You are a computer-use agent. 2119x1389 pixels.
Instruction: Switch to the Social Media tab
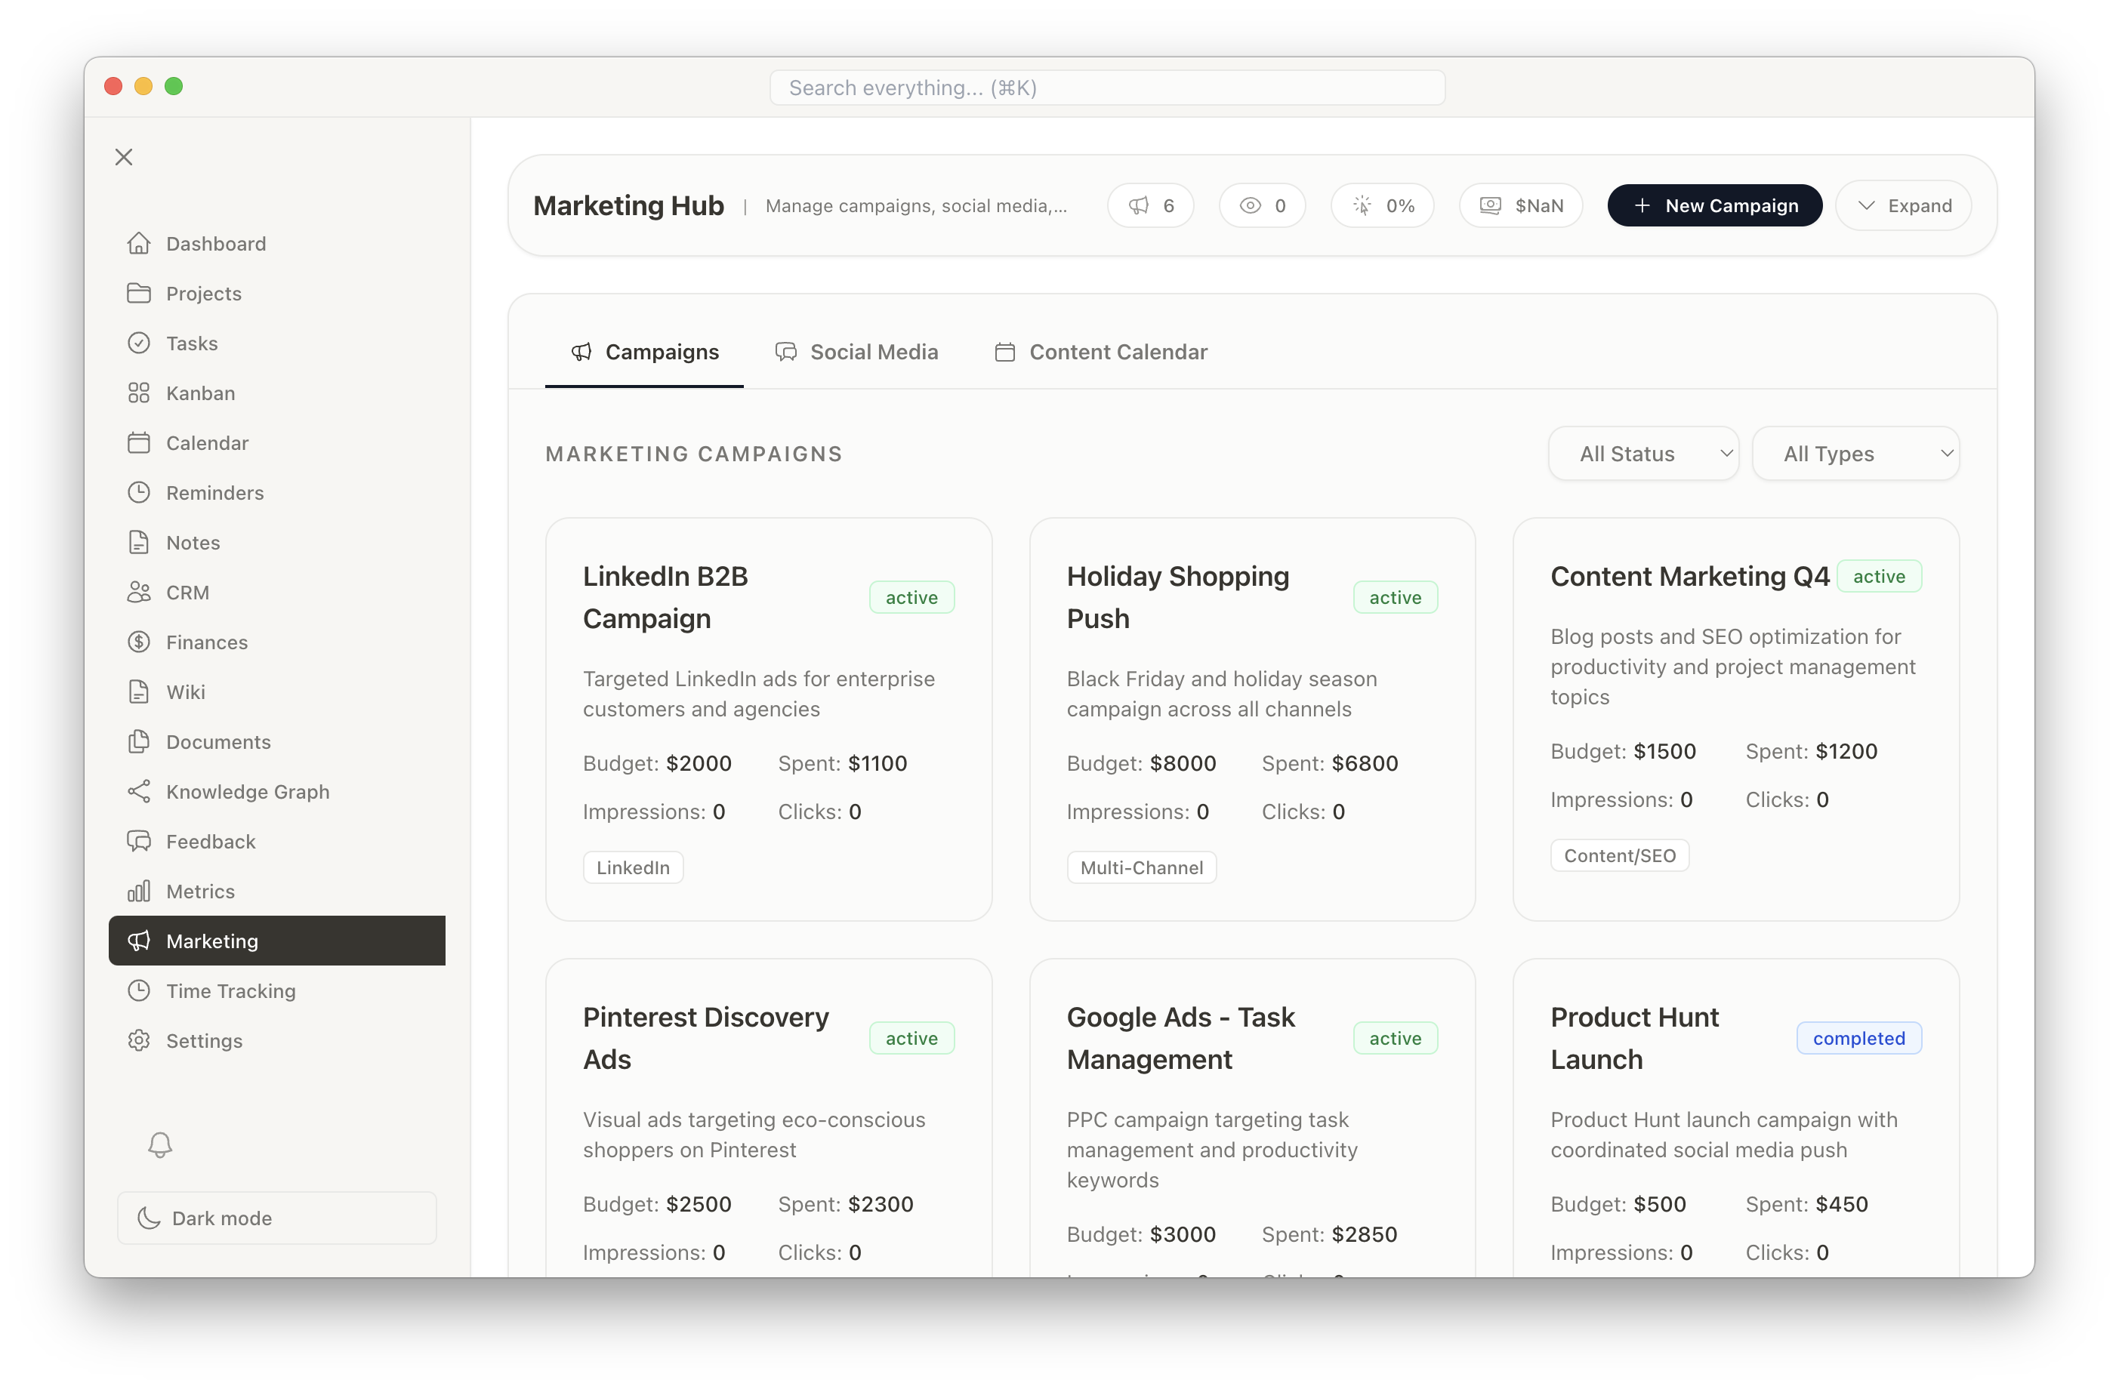tap(856, 353)
